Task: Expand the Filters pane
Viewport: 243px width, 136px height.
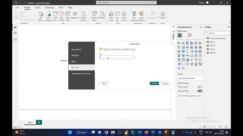Action: click(174, 27)
